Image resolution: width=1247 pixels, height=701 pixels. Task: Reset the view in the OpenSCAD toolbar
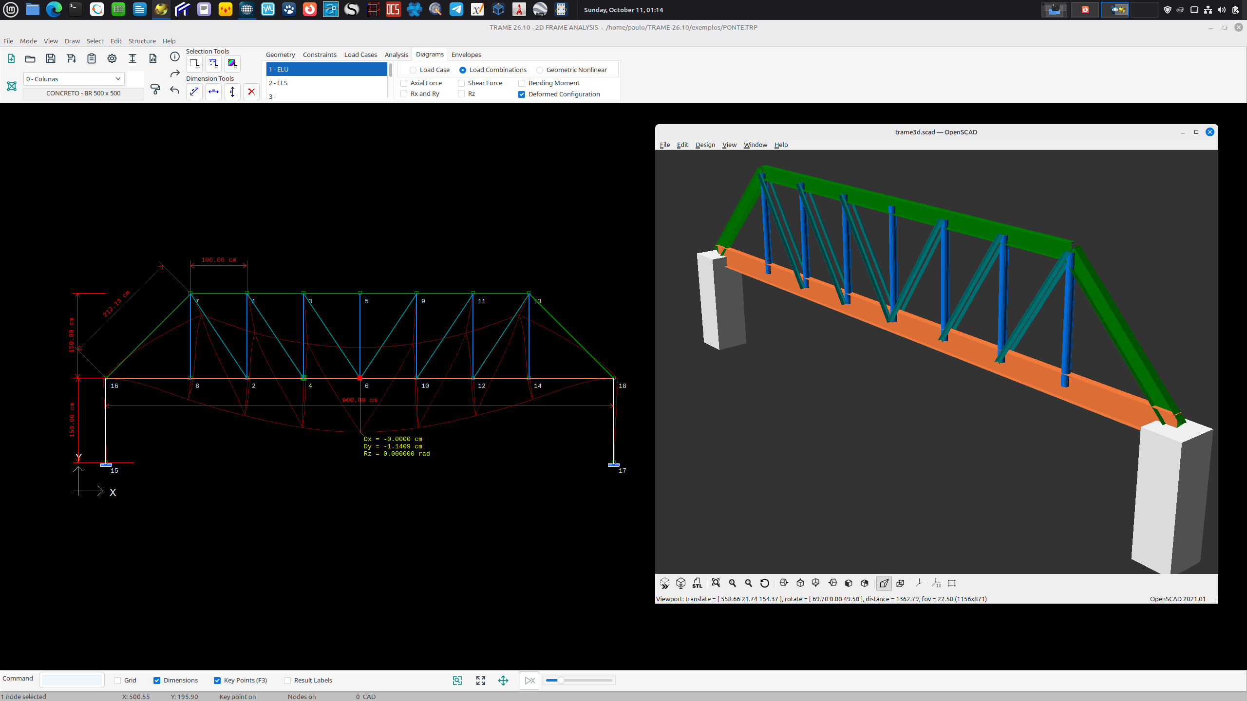(765, 583)
